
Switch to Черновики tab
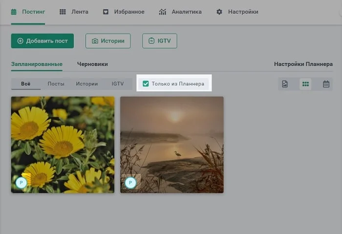[92, 64]
